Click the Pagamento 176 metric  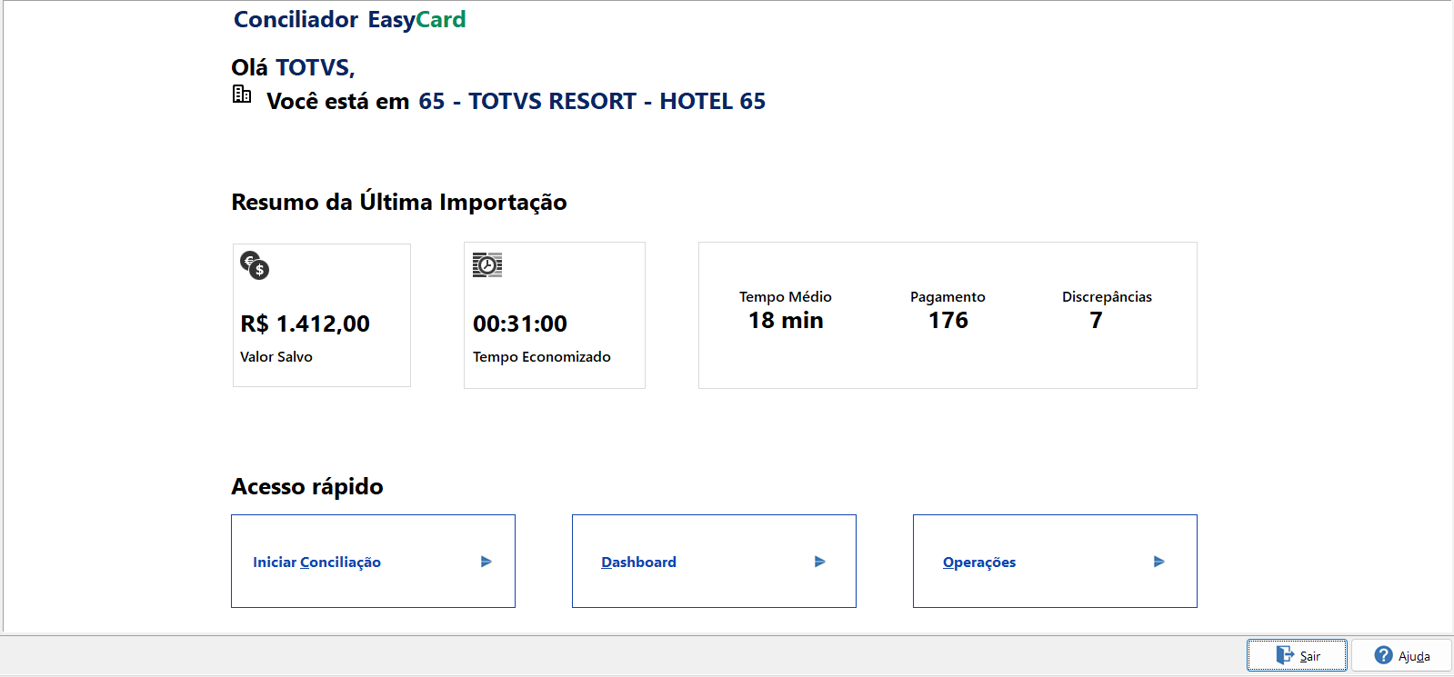click(x=948, y=320)
